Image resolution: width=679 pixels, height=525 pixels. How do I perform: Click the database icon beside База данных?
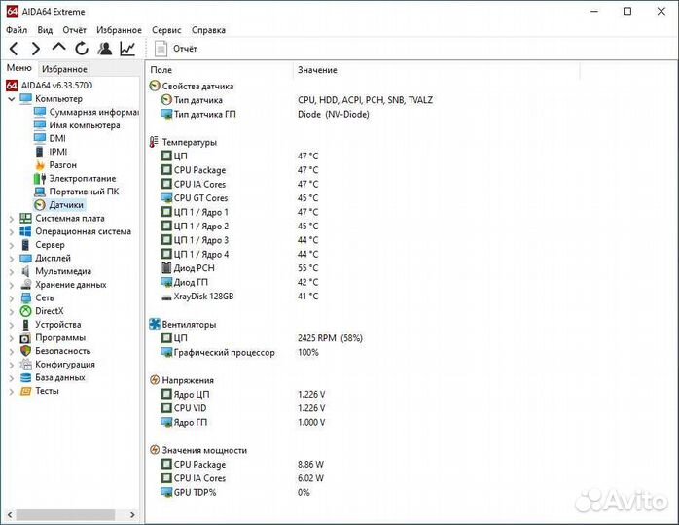[x=26, y=378]
